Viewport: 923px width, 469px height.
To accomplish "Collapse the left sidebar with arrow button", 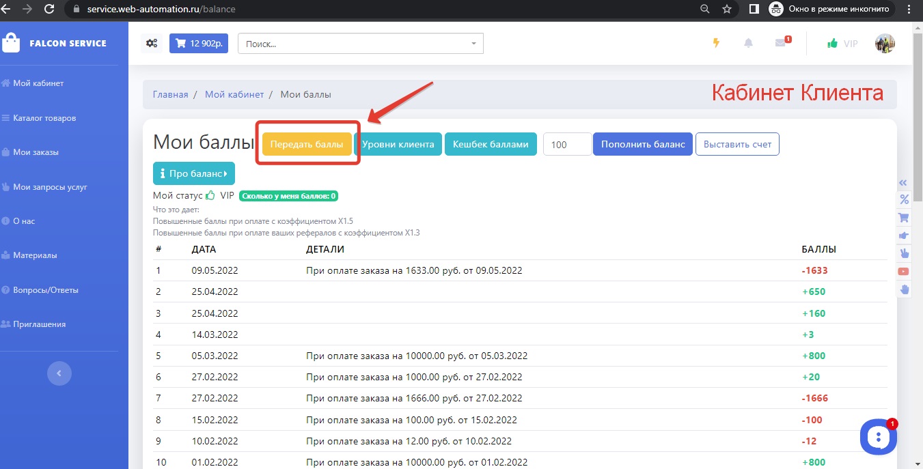I will click(x=59, y=373).
